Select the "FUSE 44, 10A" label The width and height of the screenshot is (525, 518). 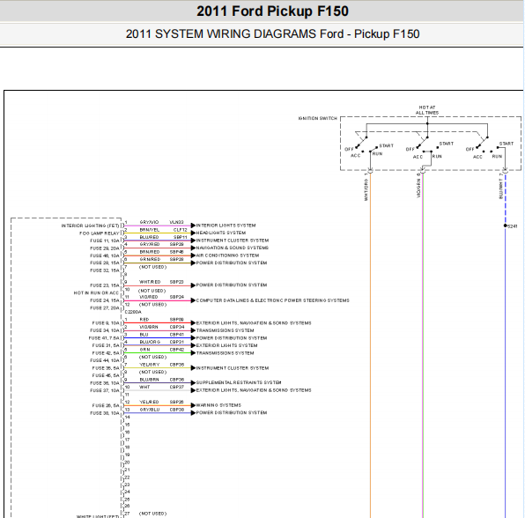tap(105, 360)
